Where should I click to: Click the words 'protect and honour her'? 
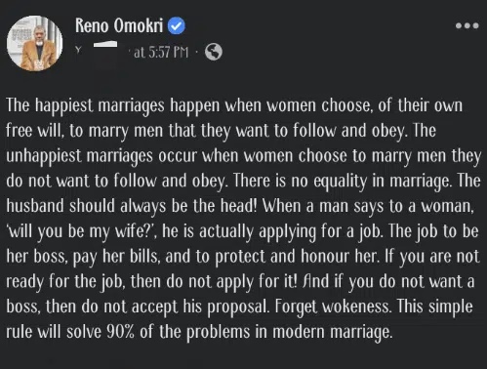(x=297, y=257)
